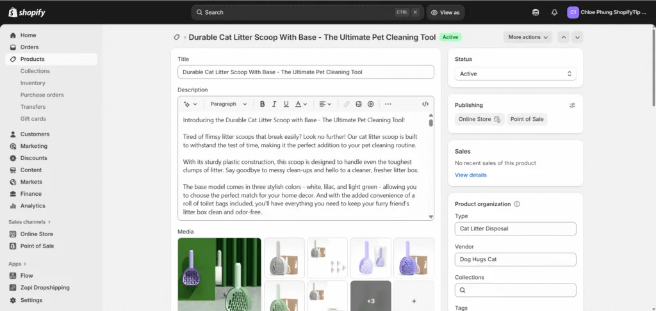Click the Online Store channel icon
The image size is (656, 311).
tap(13, 234)
